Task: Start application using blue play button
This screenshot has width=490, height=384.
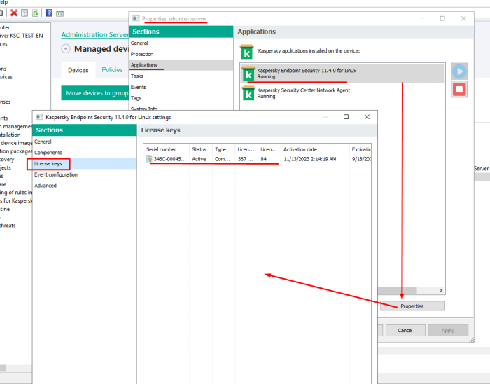Action: tap(459, 71)
